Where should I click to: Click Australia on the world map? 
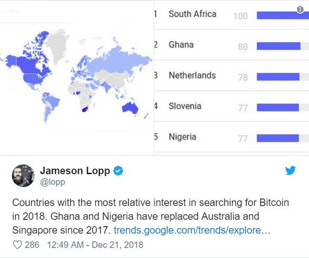(130, 108)
